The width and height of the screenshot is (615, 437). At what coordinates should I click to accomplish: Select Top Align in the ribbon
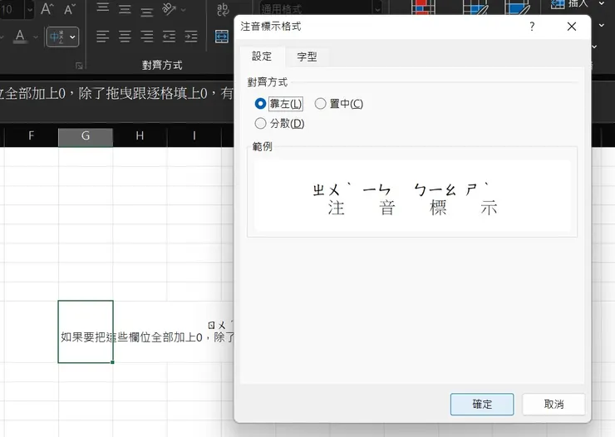click(x=103, y=8)
